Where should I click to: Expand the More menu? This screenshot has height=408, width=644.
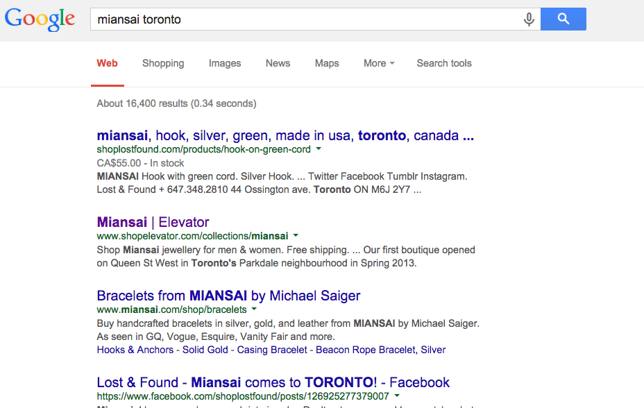click(x=379, y=63)
